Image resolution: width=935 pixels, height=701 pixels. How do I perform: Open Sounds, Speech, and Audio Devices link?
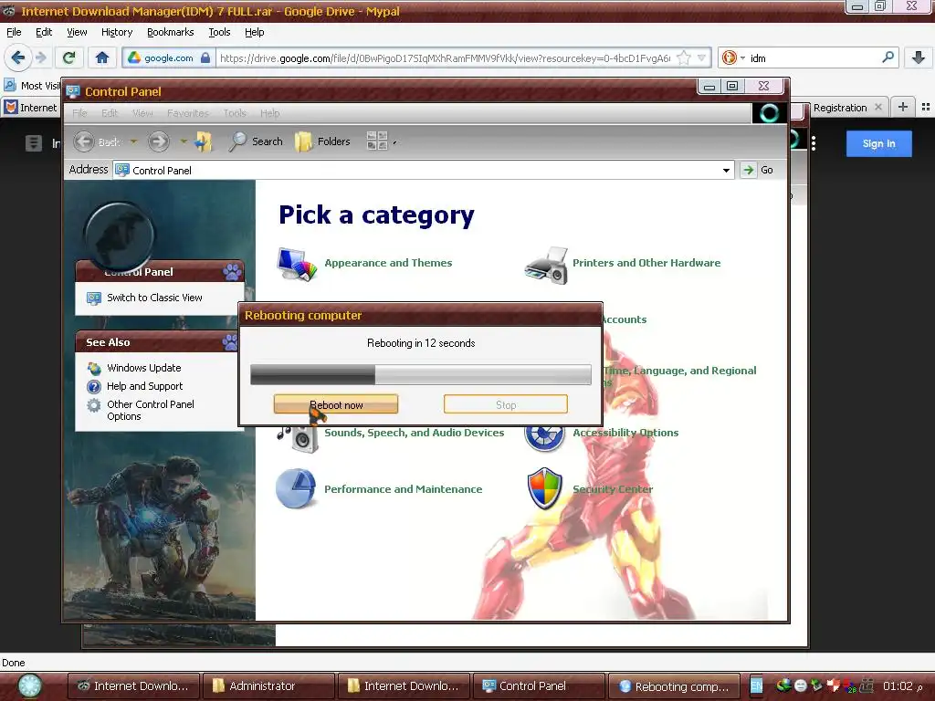tap(415, 433)
